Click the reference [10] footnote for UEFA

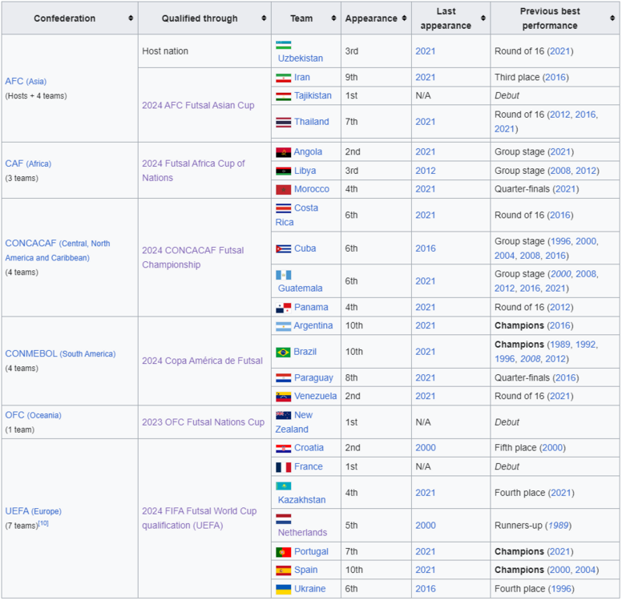tap(43, 524)
